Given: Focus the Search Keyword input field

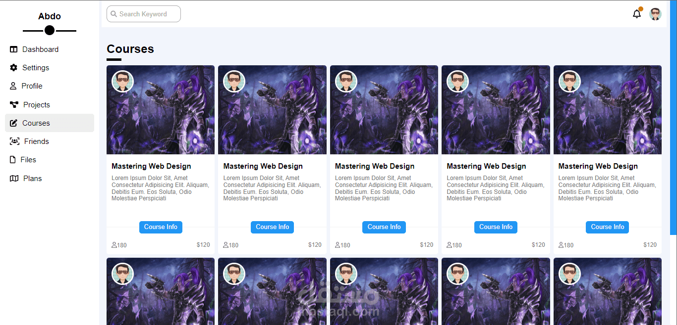Looking at the screenshot, I should (144, 14).
